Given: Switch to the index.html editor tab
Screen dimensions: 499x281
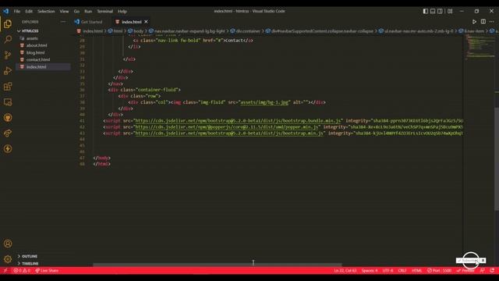Looking at the screenshot, I should tap(132, 22).
